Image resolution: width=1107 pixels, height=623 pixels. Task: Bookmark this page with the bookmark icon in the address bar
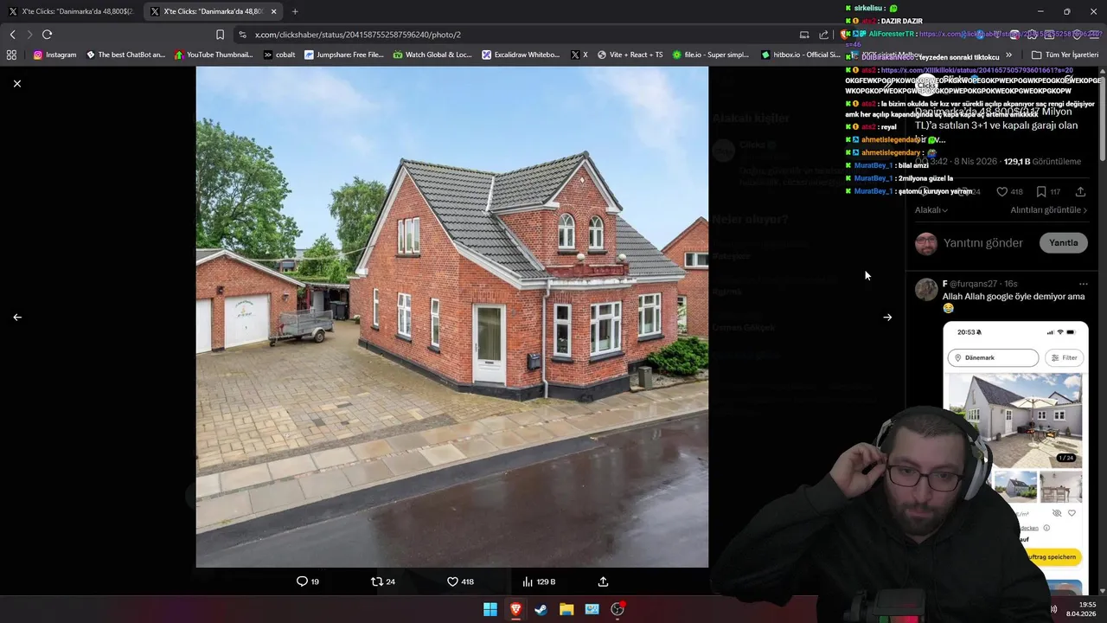[220, 35]
